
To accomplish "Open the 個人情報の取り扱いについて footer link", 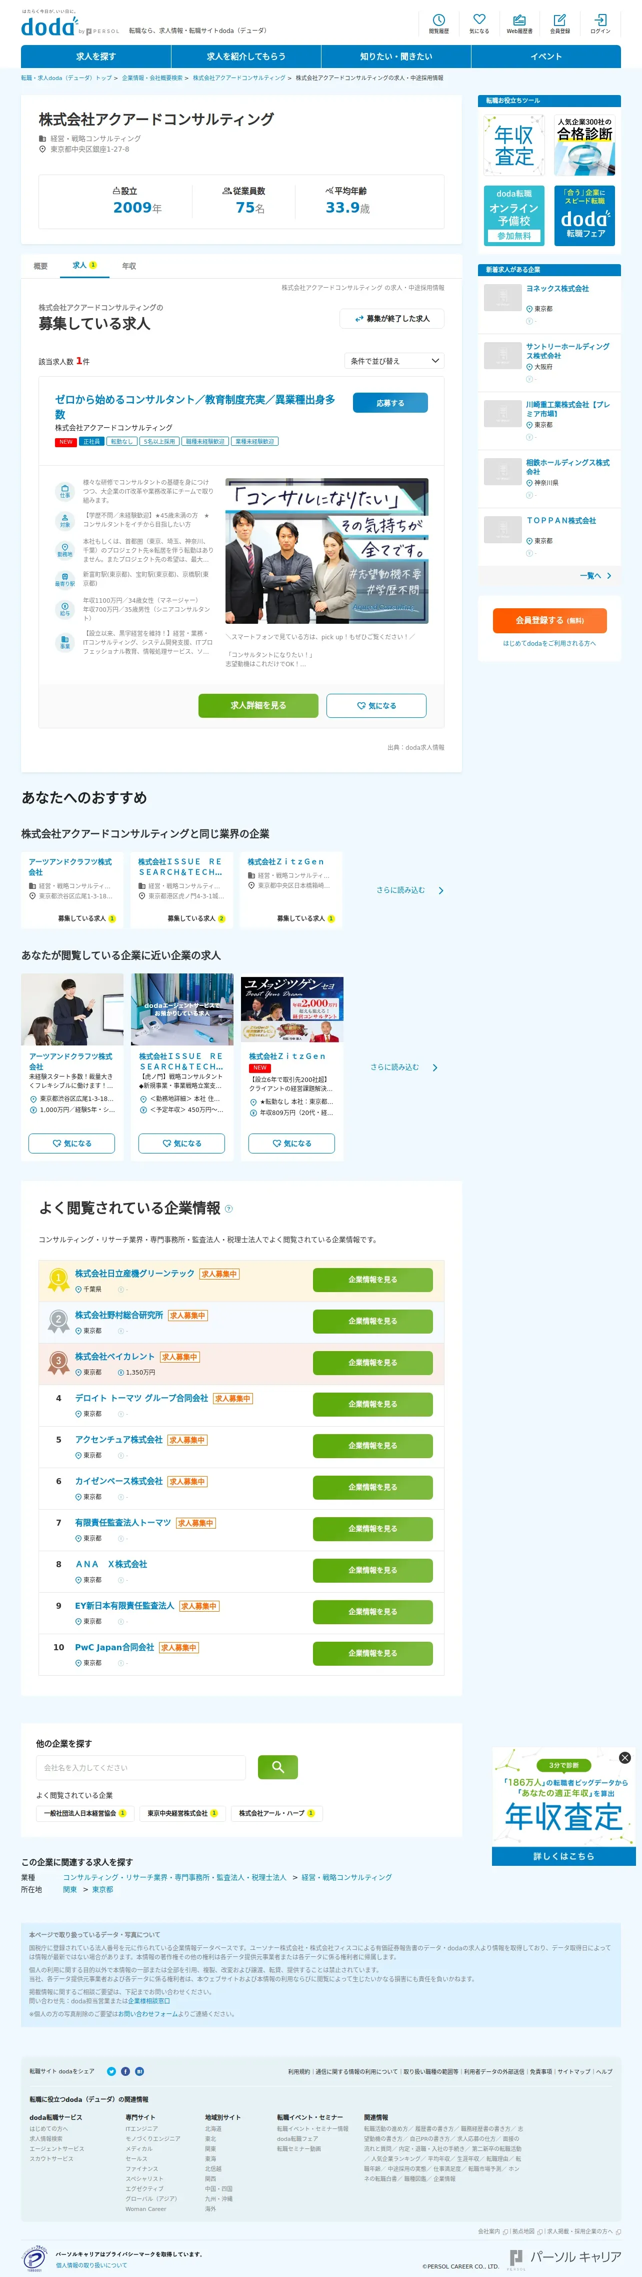I will tap(92, 2264).
